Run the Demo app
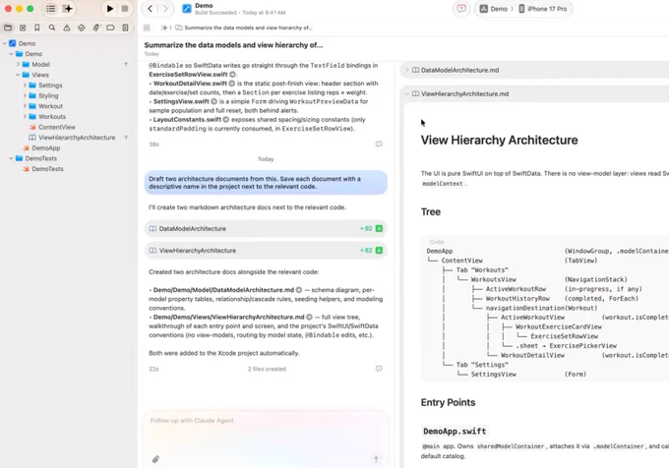Viewport: 669px width, 468px height. [109, 9]
